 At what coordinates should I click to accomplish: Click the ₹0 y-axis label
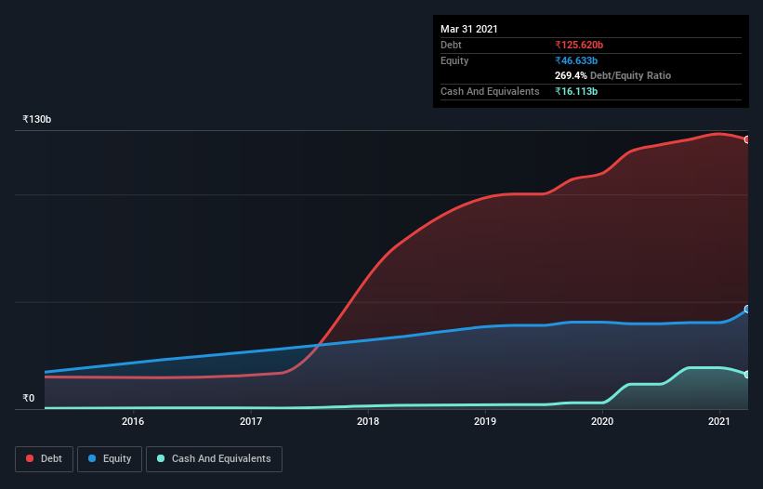point(29,398)
